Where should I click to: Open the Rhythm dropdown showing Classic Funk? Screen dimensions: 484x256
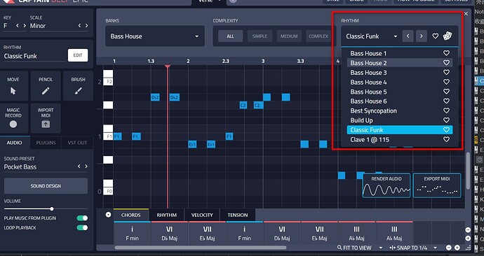(371, 36)
